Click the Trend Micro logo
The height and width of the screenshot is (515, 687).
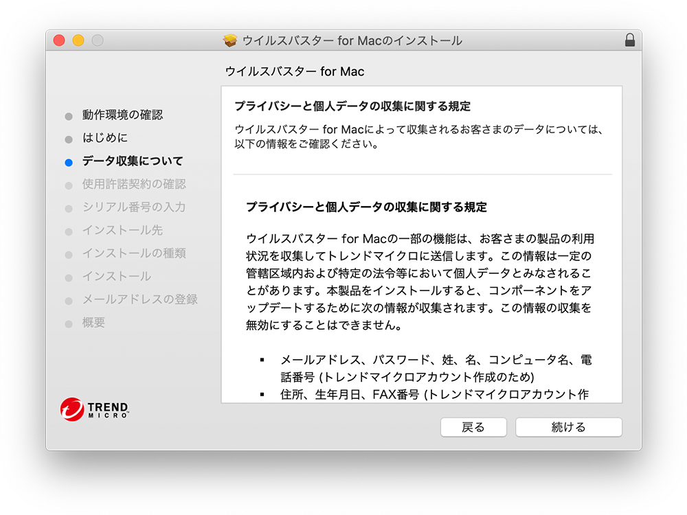tap(94, 409)
